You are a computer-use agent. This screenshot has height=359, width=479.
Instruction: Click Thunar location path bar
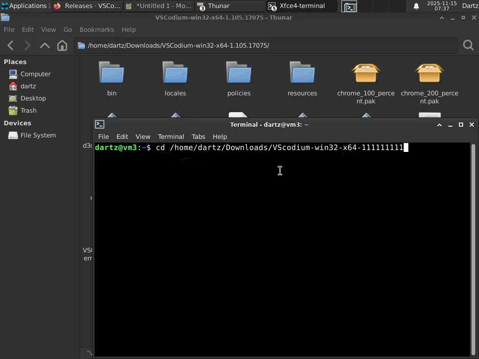[x=266, y=45]
